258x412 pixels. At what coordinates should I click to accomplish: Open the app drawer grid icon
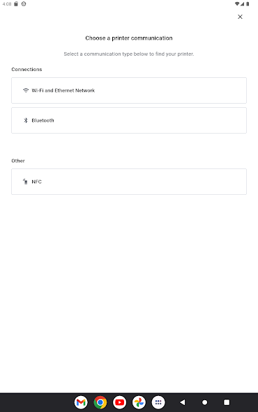pyautogui.click(x=158, y=402)
